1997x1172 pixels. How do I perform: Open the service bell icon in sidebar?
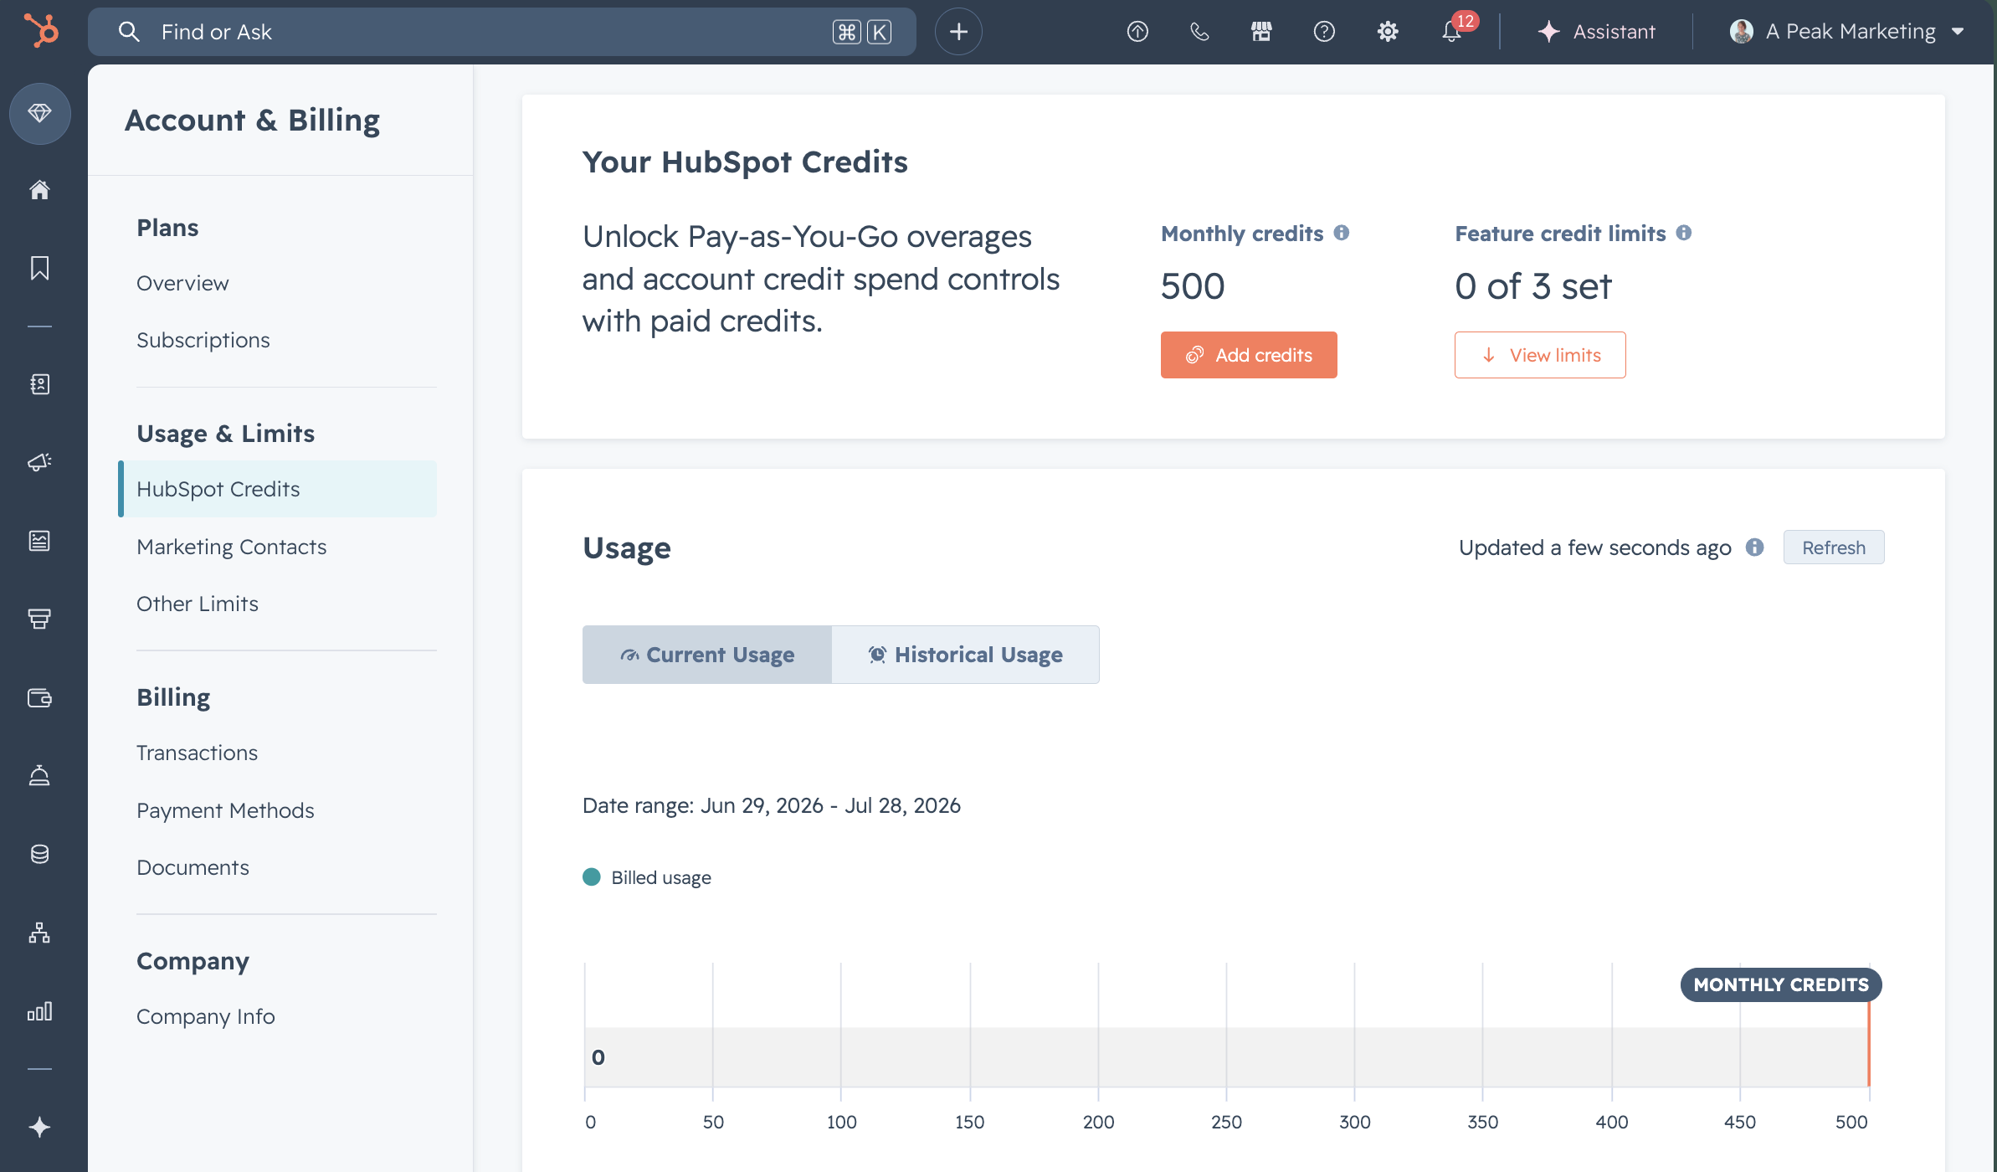(39, 775)
